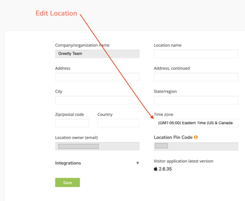This screenshot has height=201, width=245.
Task: Click the Apple logo beside version 2.6.35
Action: (x=155, y=169)
